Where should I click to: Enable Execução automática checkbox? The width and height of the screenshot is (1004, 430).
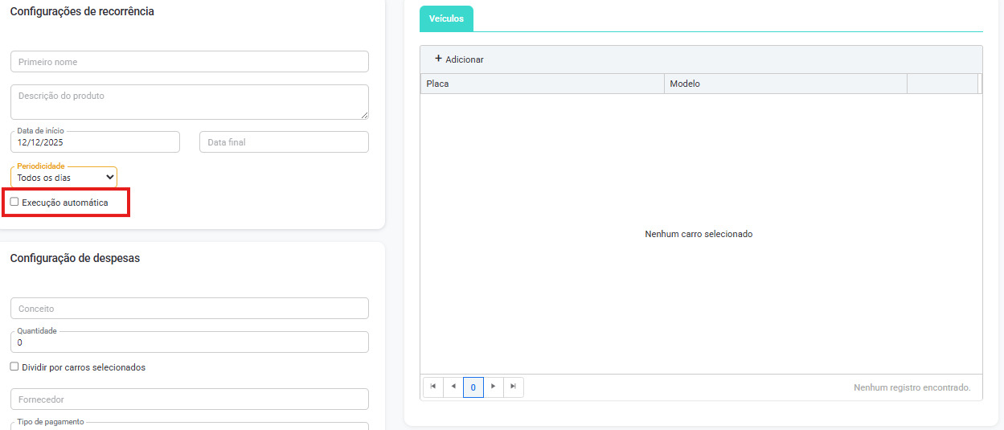pyautogui.click(x=14, y=203)
